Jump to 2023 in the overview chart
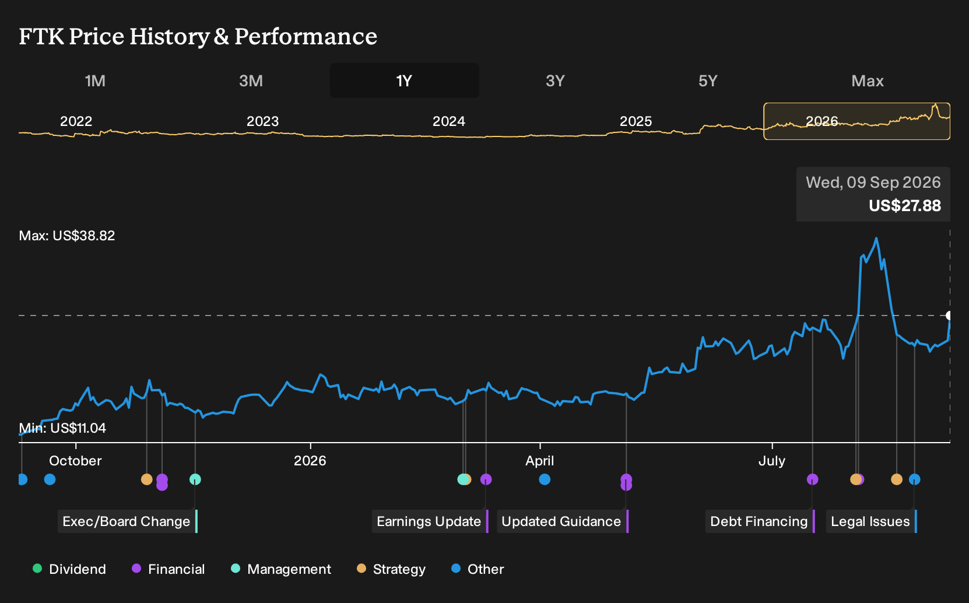Image resolution: width=969 pixels, height=603 pixels. [262, 121]
